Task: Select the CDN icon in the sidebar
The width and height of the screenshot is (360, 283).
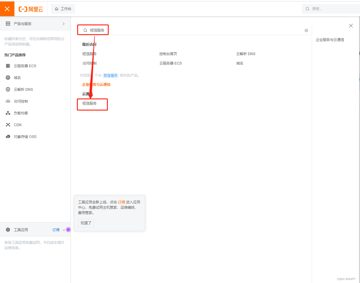Action: (8, 125)
